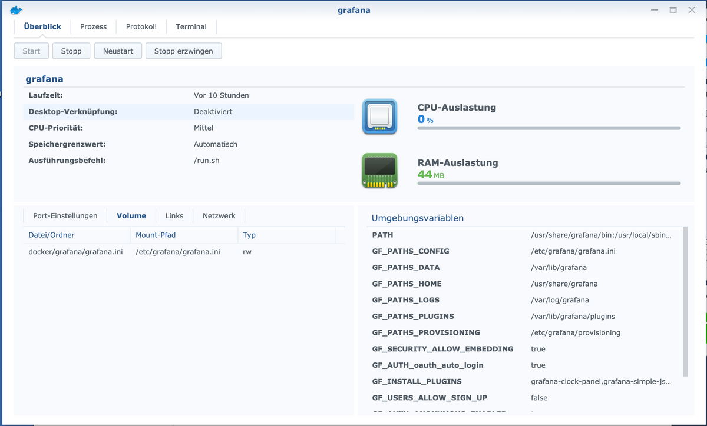Click the /var/lib/grafana/plugins value

[x=573, y=316]
